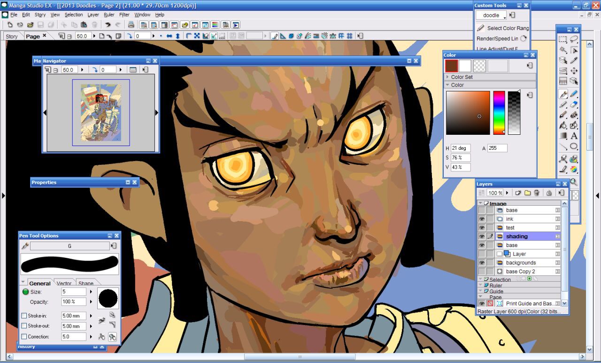Hide the test layer
The height and width of the screenshot is (363, 601).
pyautogui.click(x=482, y=228)
